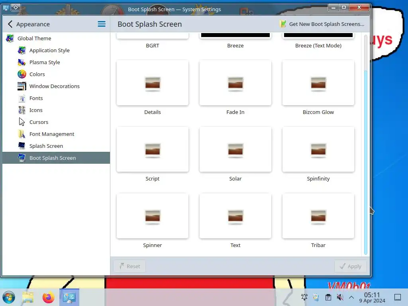The height and width of the screenshot is (306, 408).
Task: Select the Spinfinity boot splash thumbnail
Action: 318,149
